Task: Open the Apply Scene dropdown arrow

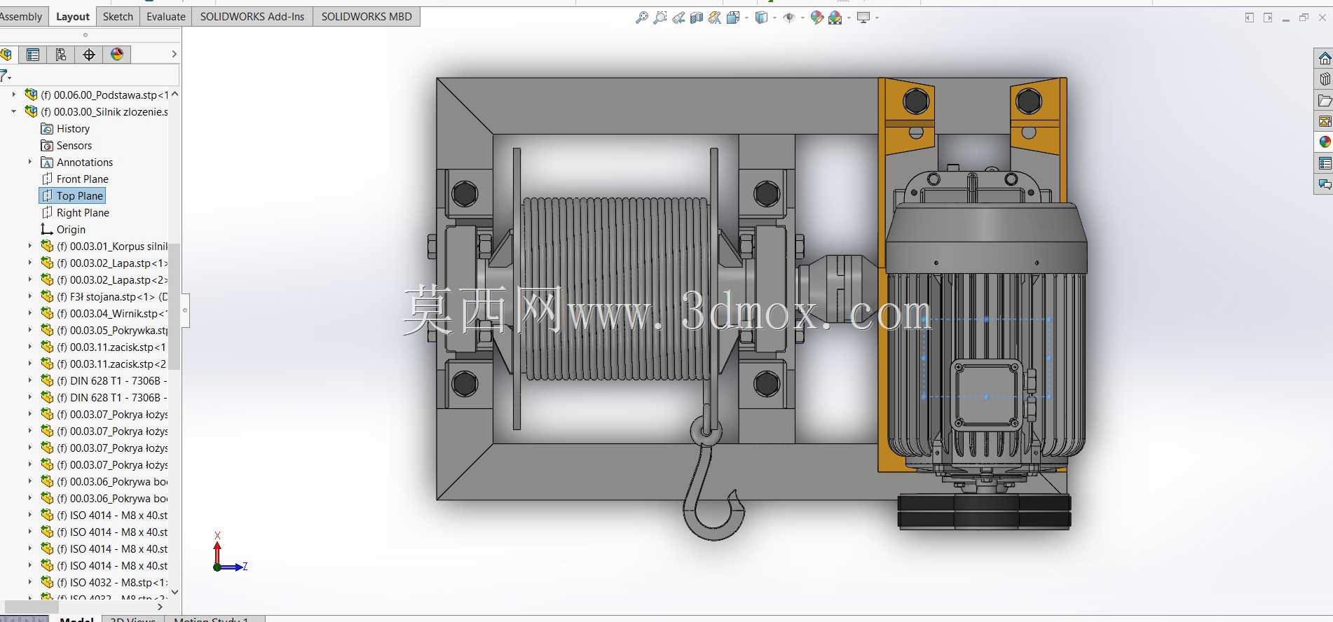Action: tap(849, 18)
